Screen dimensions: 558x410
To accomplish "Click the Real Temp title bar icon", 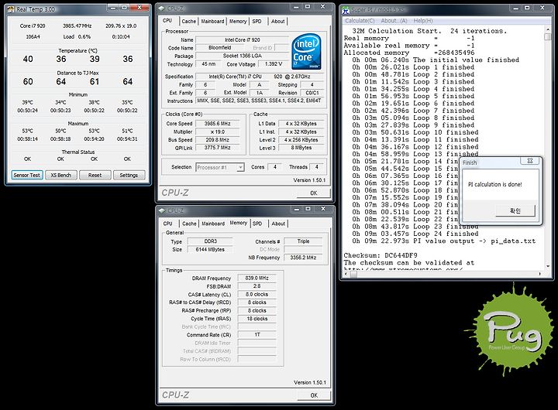I will 11,9.
